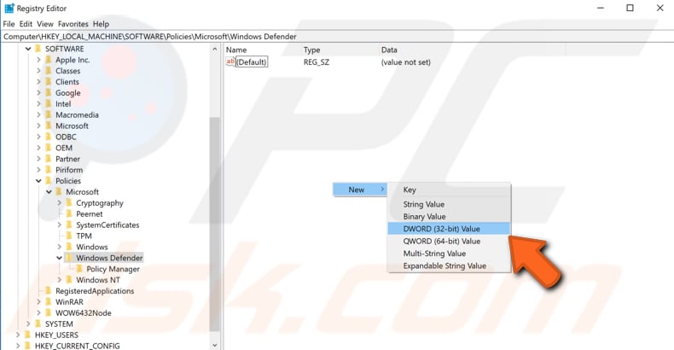Click the Apple Inc. folder icon
This screenshot has height=350, width=674.
coord(48,60)
